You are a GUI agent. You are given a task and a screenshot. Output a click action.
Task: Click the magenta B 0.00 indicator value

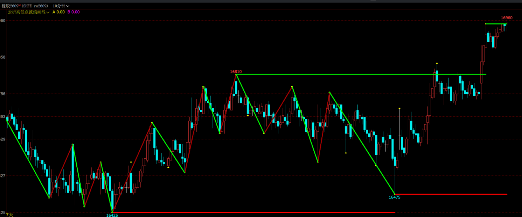tap(74, 12)
